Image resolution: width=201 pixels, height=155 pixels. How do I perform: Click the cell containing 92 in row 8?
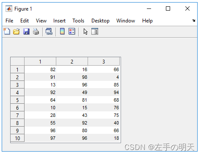pos(72,123)
